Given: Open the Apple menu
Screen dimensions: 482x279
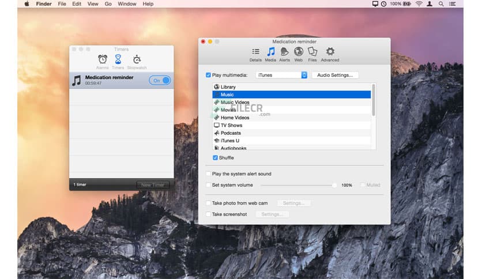Looking at the screenshot, I should pyautogui.click(x=27, y=3).
